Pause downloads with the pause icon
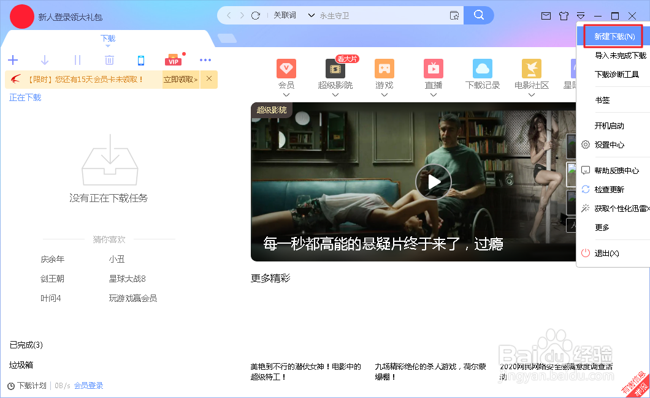 coord(76,60)
